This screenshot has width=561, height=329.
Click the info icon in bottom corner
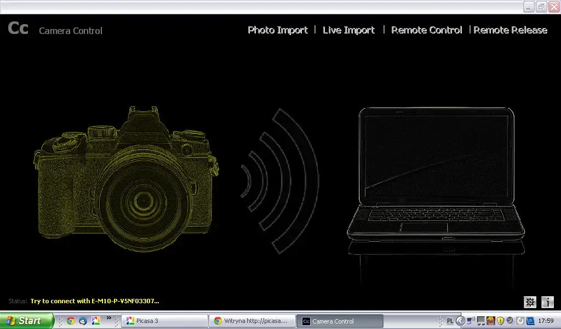coord(547,302)
